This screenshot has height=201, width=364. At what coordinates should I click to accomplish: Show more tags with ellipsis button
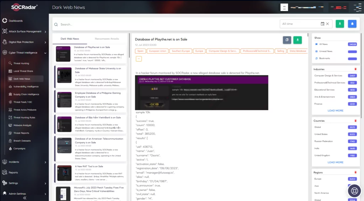[139, 59]
